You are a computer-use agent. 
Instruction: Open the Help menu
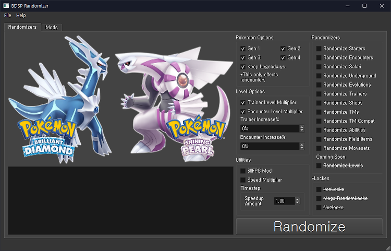21,16
